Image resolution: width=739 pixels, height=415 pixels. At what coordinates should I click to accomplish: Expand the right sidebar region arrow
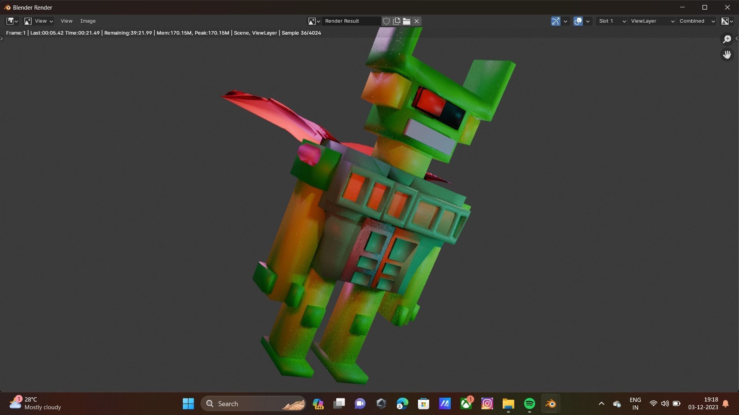(x=736, y=38)
